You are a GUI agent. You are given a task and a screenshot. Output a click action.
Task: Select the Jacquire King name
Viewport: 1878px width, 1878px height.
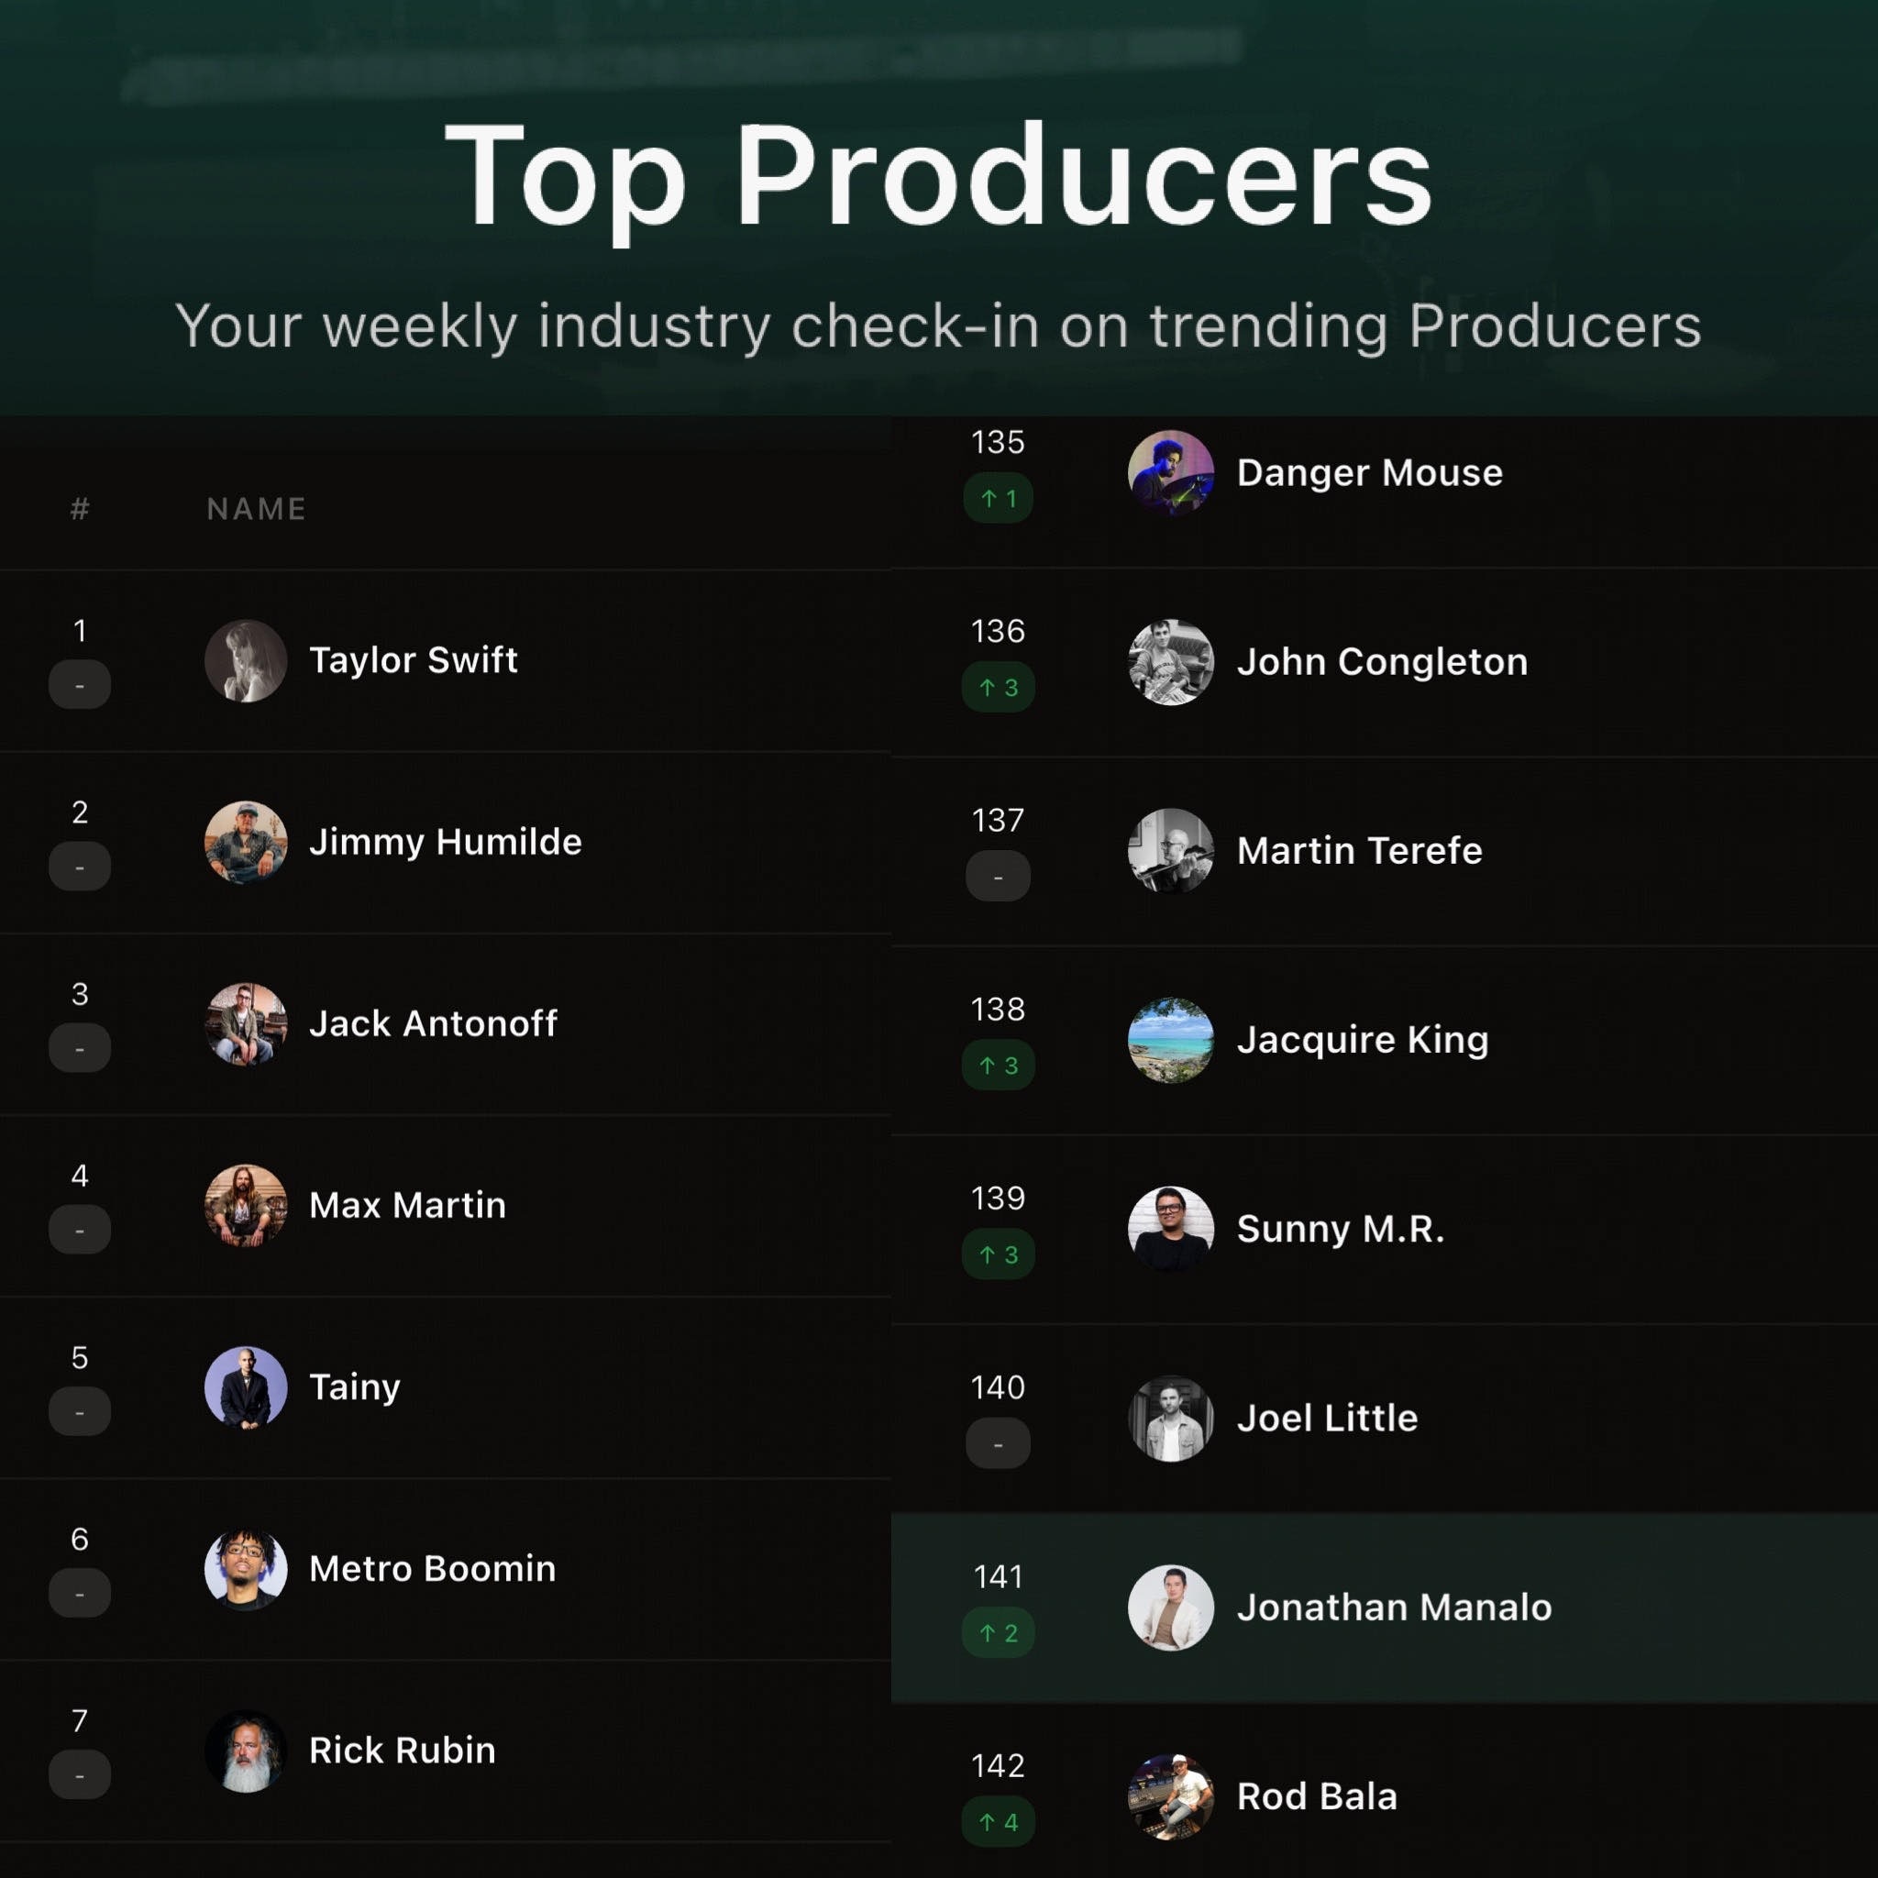pos(1362,1040)
